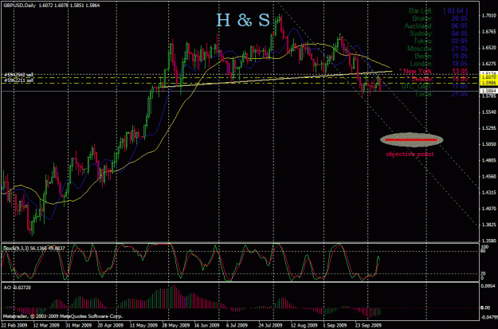Click the Berlin clock label
This screenshot has height=329, width=498.
tap(424, 57)
